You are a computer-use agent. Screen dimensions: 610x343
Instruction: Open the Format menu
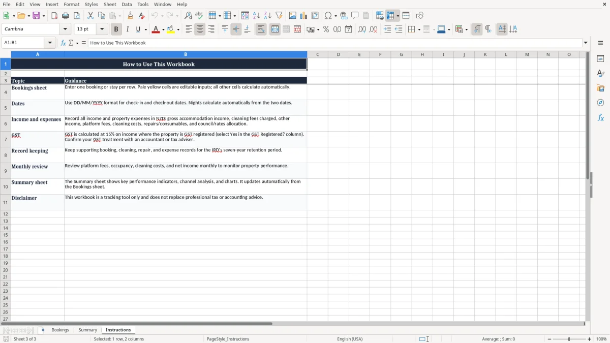[x=71, y=4]
